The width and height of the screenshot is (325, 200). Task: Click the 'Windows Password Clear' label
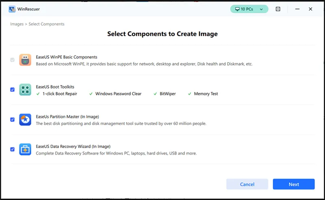(118, 94)
